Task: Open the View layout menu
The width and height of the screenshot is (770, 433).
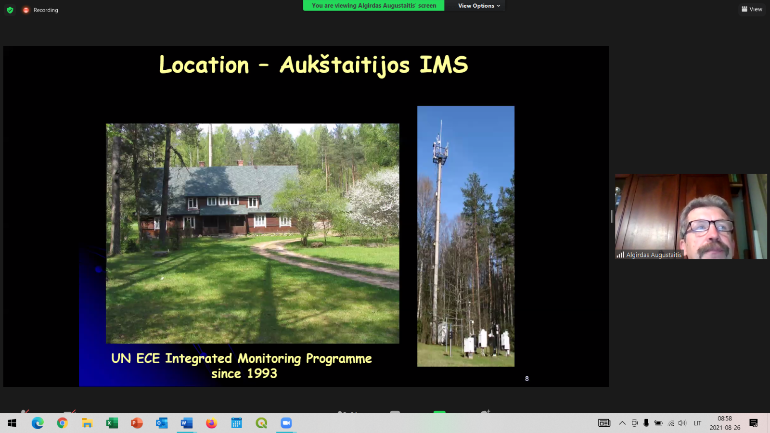Action: click(x=752, y=9)
